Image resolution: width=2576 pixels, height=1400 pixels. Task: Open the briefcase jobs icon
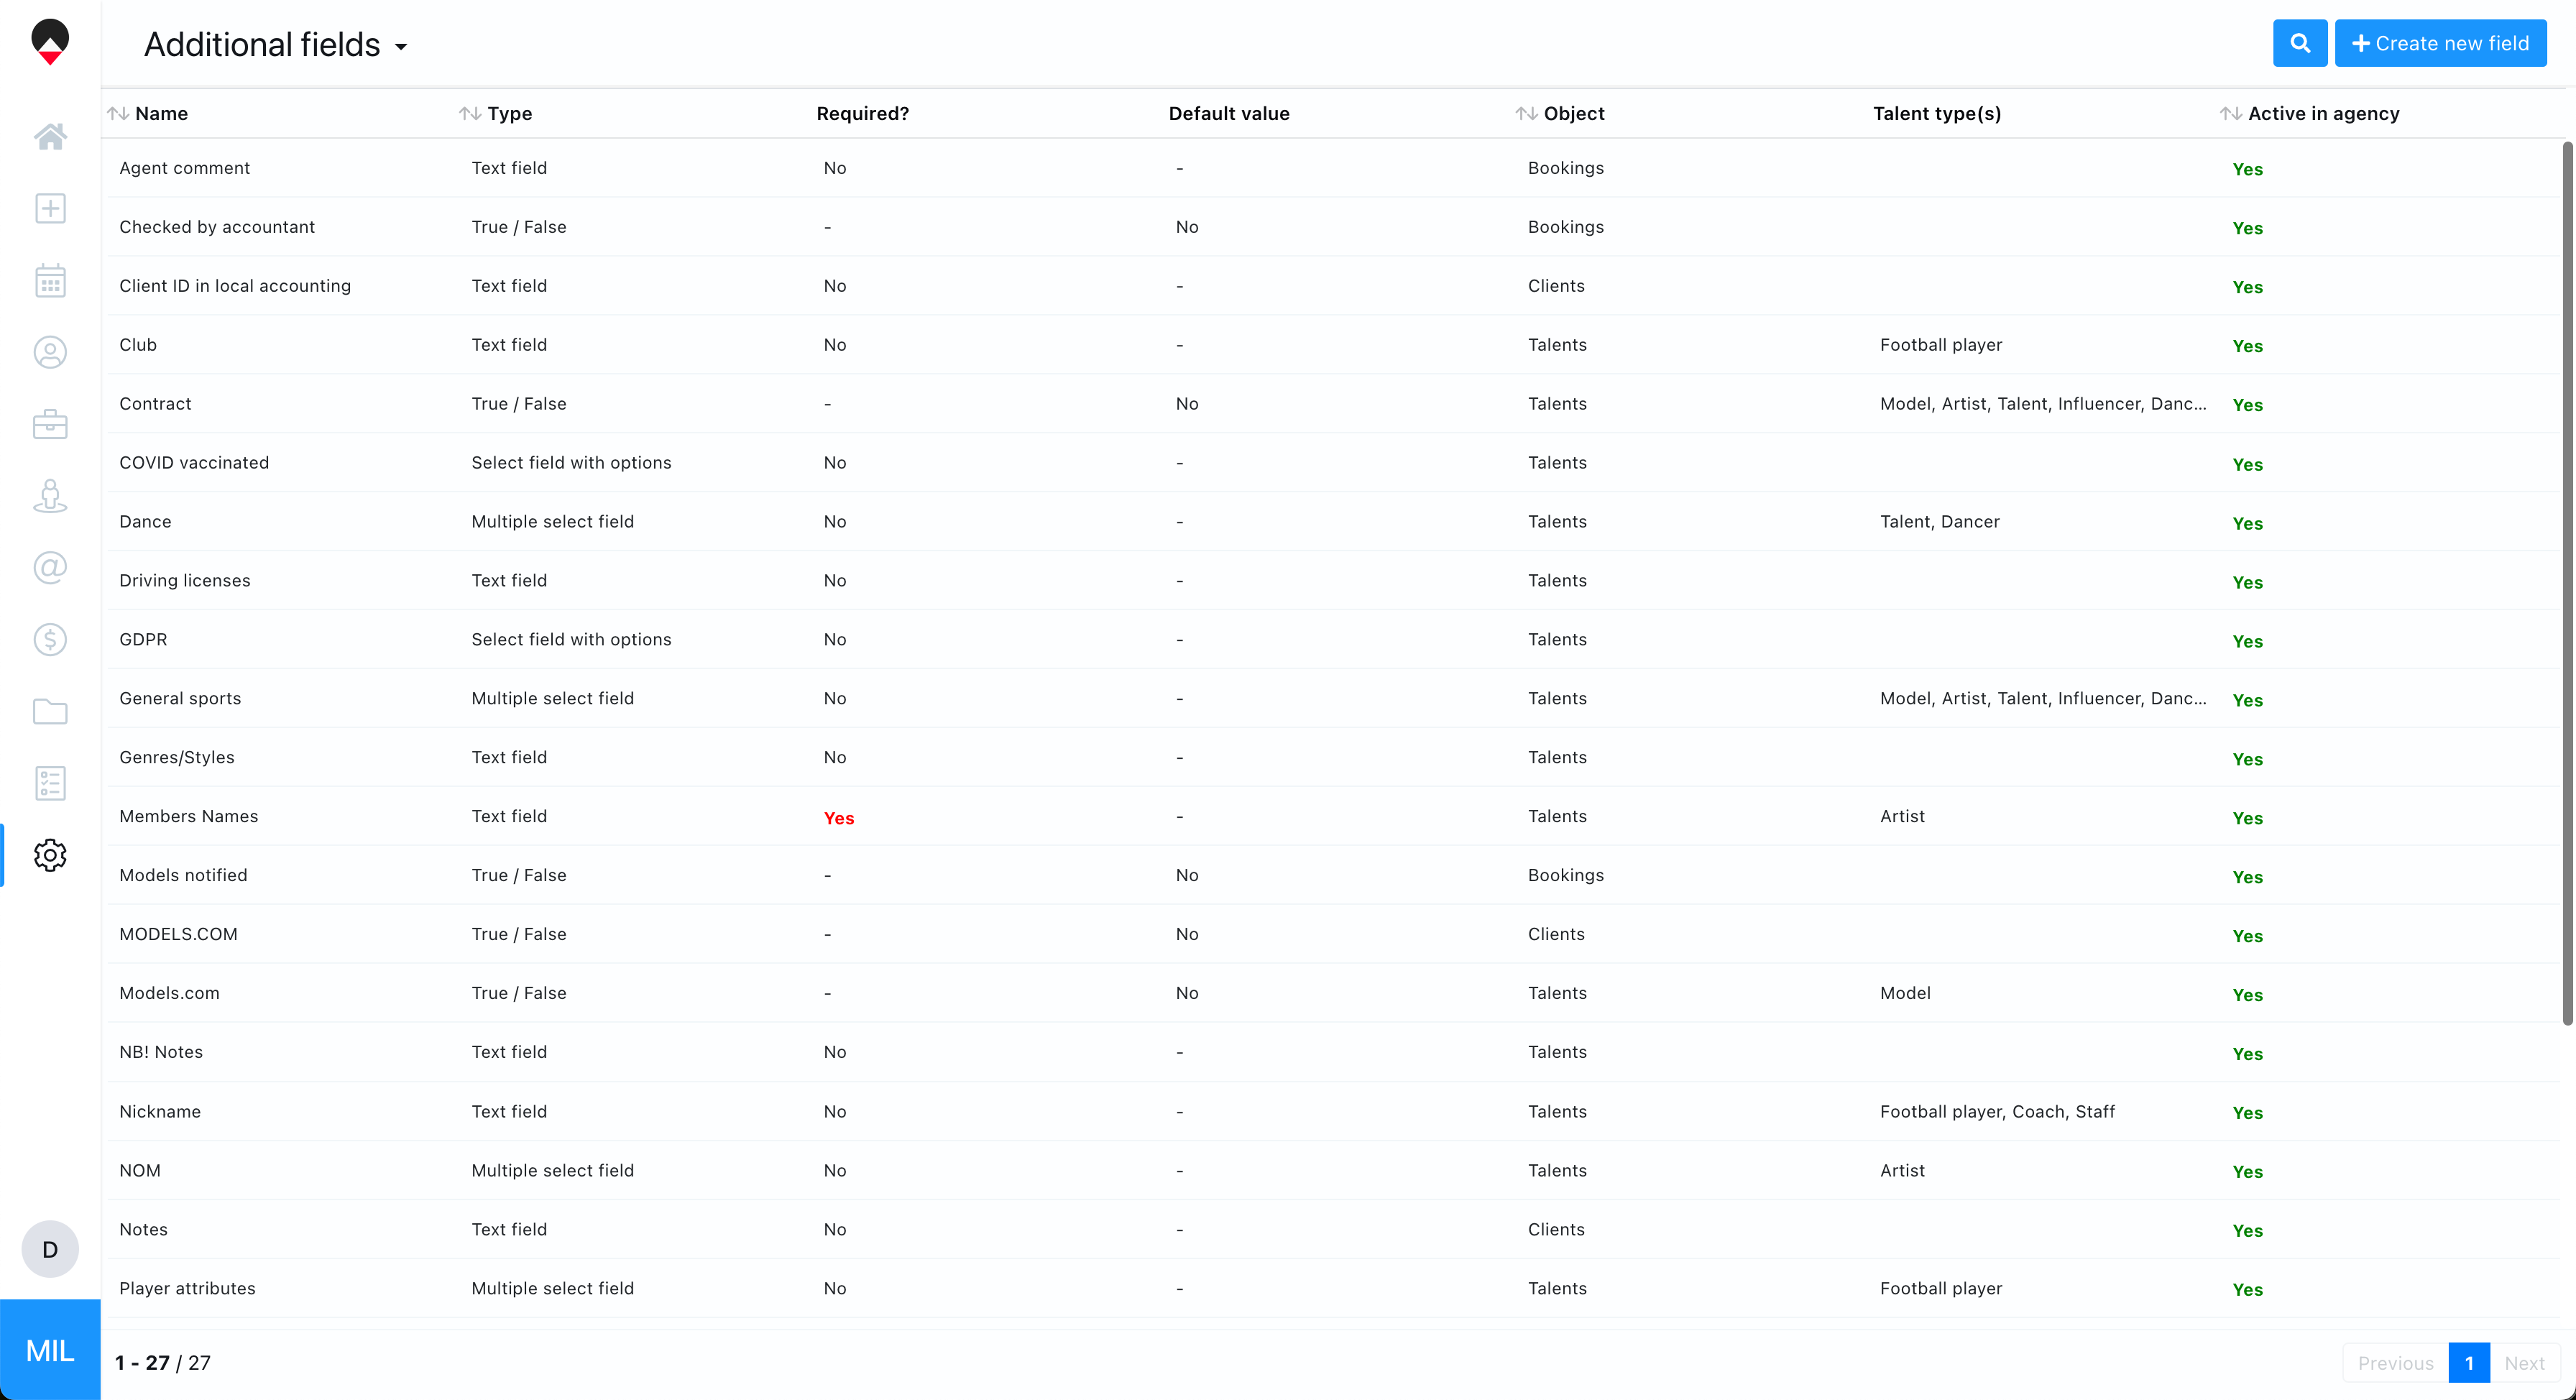[x=50, y=424]
